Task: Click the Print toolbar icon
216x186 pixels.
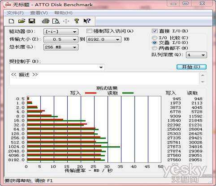Action: (x=46, y=21)
